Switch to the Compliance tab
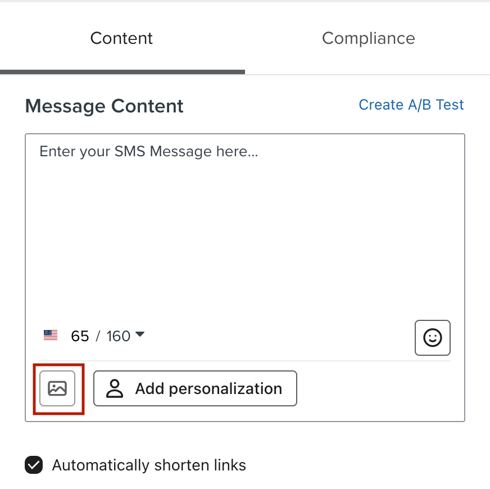 click(369, 38)
